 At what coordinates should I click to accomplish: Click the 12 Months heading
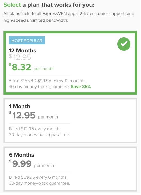[x=22, y=51]
